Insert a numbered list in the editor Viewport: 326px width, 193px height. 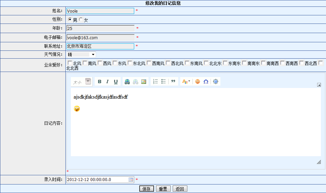point(155,81)
